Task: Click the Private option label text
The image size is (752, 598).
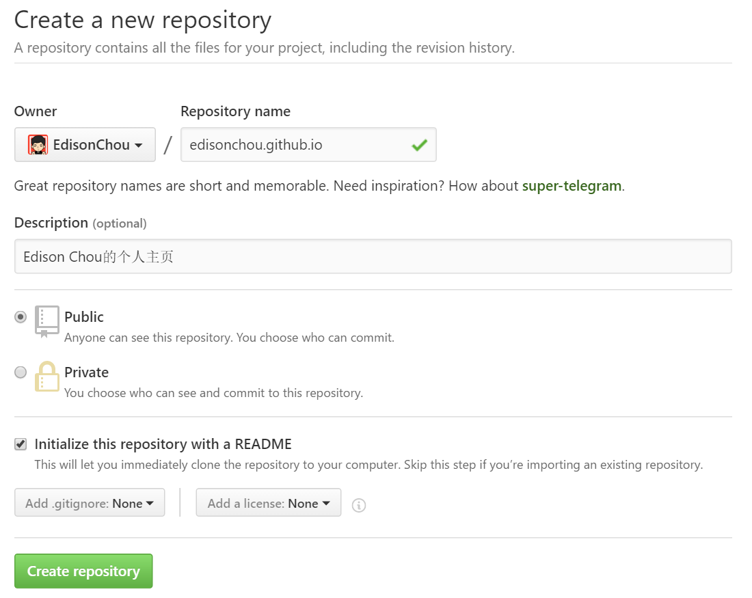Action: (86, 372)
